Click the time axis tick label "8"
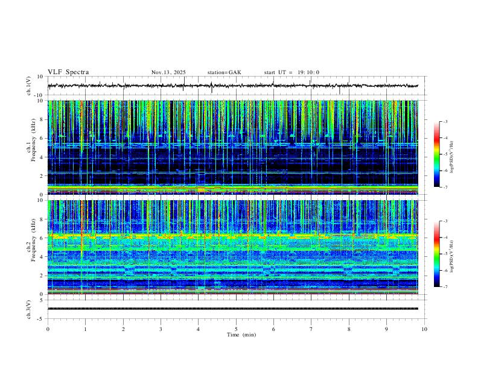Image resolution: width=478 pixels, height=369 pixels. 349,329
